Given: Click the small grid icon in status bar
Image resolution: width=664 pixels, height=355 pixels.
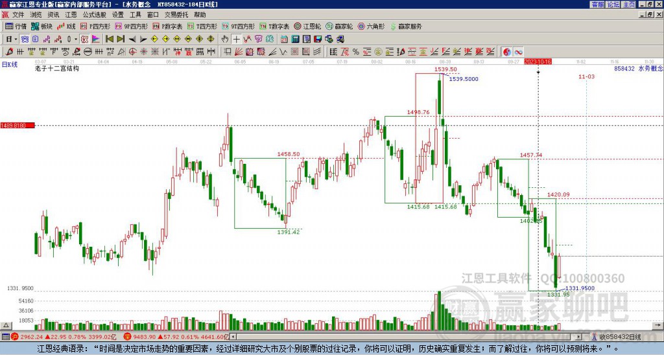Looking at the screenshot, I should (5, 337).
